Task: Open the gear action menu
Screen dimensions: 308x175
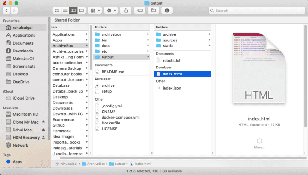Action: pos(111,11)
